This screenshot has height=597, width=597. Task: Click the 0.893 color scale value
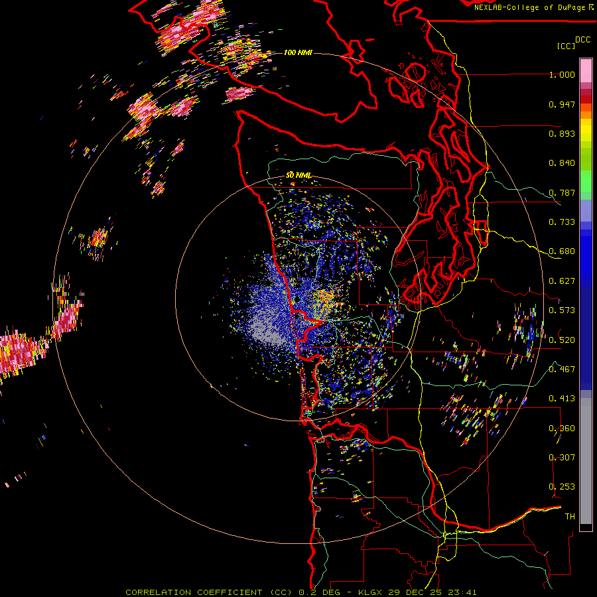tap(562, 133)
